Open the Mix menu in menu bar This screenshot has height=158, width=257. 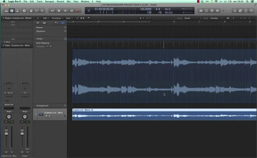coord(68,2)
